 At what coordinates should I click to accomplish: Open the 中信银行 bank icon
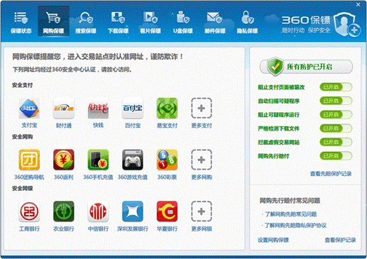(x=98, y=211)
